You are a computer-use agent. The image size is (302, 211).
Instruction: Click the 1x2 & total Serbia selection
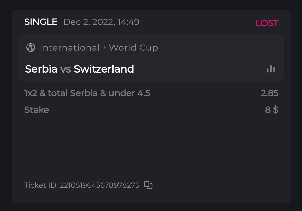(87, 93)
